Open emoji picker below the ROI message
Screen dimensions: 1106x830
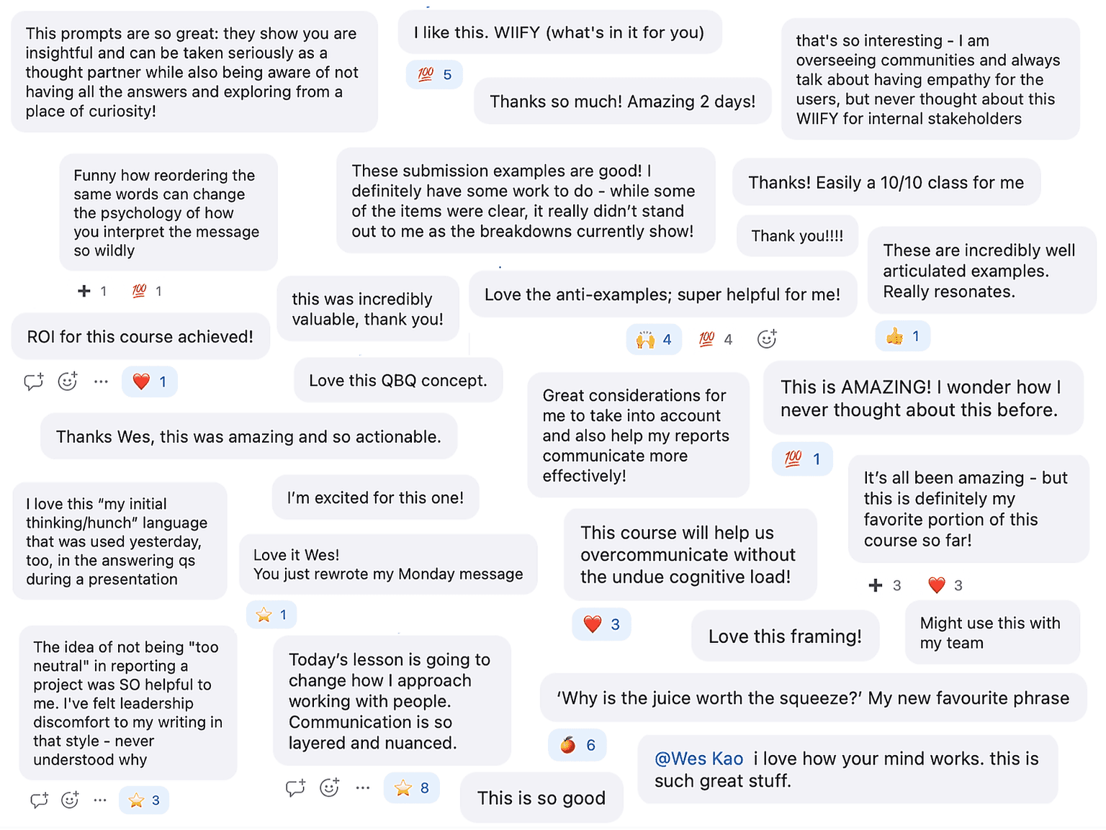tap(68, 382)
